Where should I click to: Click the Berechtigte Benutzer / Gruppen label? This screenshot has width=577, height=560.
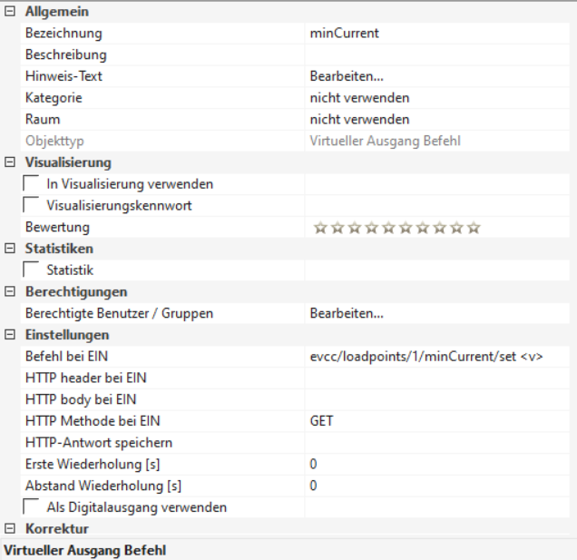click(x=119, y=313)
